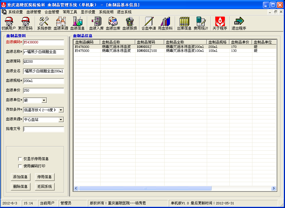Click the 退出程序 arrow icon

pyautogui.click(x=239, y=24)
